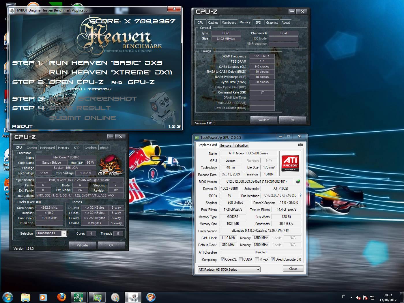Run Heaven "Xtreme" DX11 benchmark
The width and height of the screenshot is (404, 303).
point(111,72)
